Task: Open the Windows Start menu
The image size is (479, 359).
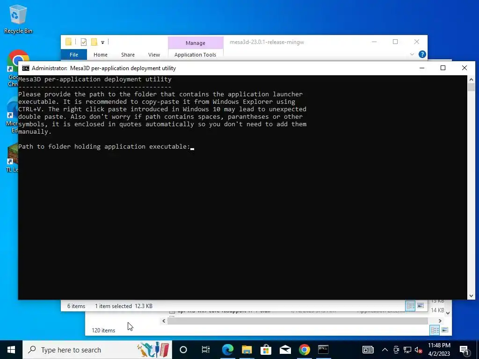Action: [x=11, y=350]
